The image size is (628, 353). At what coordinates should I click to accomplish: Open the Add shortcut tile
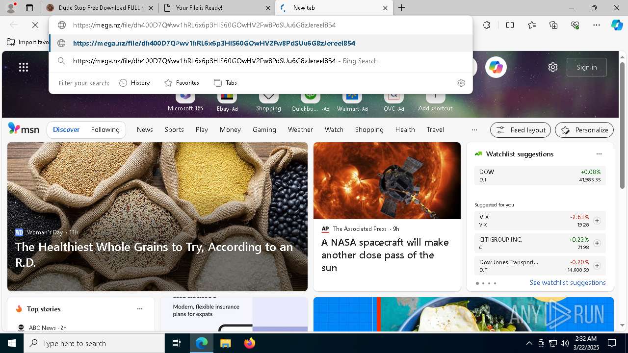click(435, 101)
